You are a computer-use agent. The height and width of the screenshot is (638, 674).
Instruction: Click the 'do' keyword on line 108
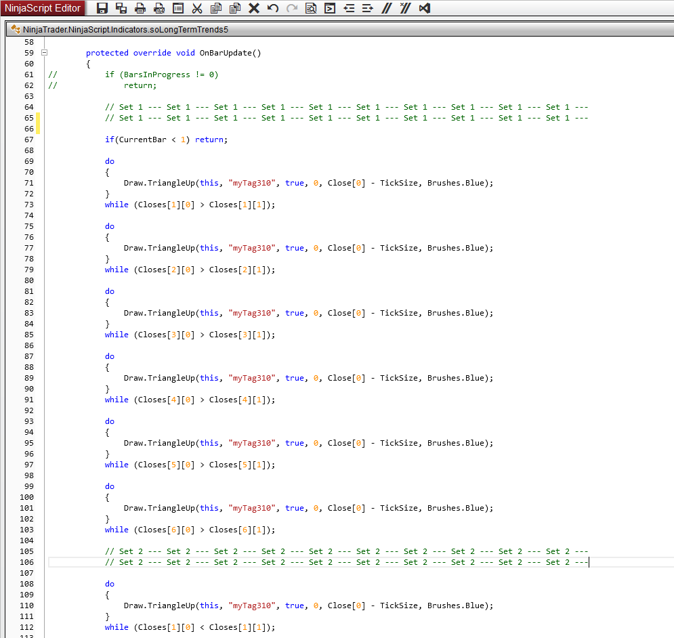[x=110, y=584]
